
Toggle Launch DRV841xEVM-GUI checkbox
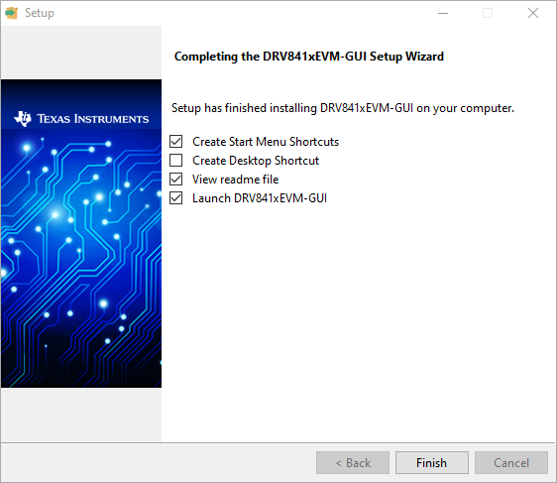click(175, 198)
